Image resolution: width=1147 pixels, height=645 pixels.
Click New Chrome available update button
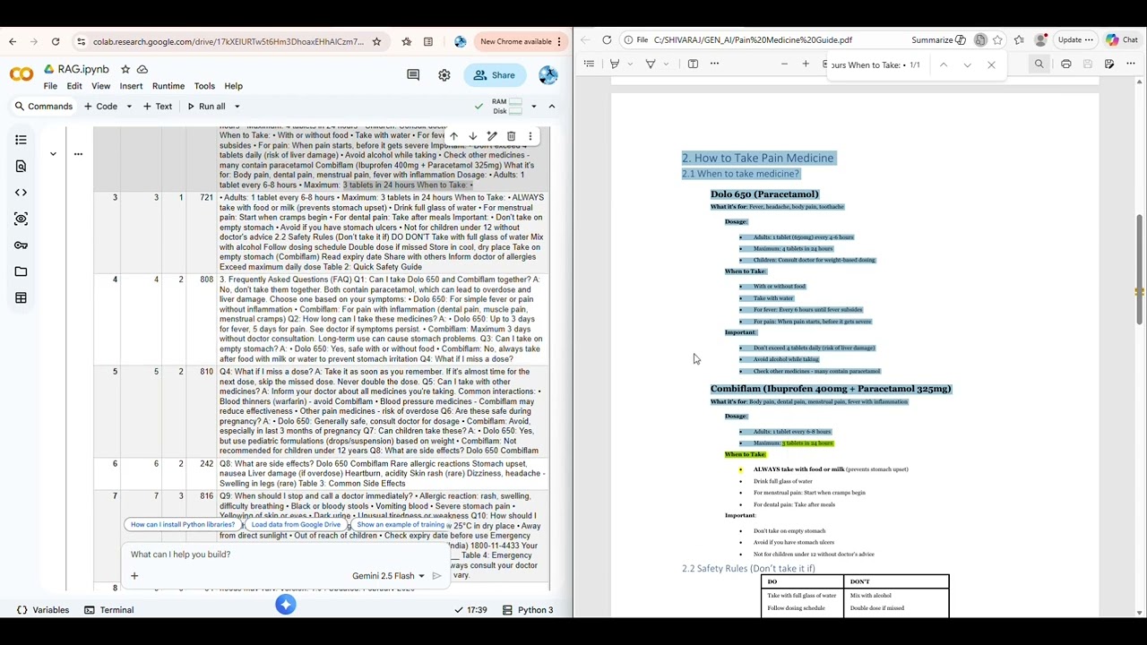[521, 41]
